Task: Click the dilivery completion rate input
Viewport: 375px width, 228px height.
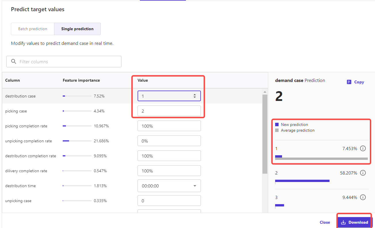Action: [x=169, y=171]
